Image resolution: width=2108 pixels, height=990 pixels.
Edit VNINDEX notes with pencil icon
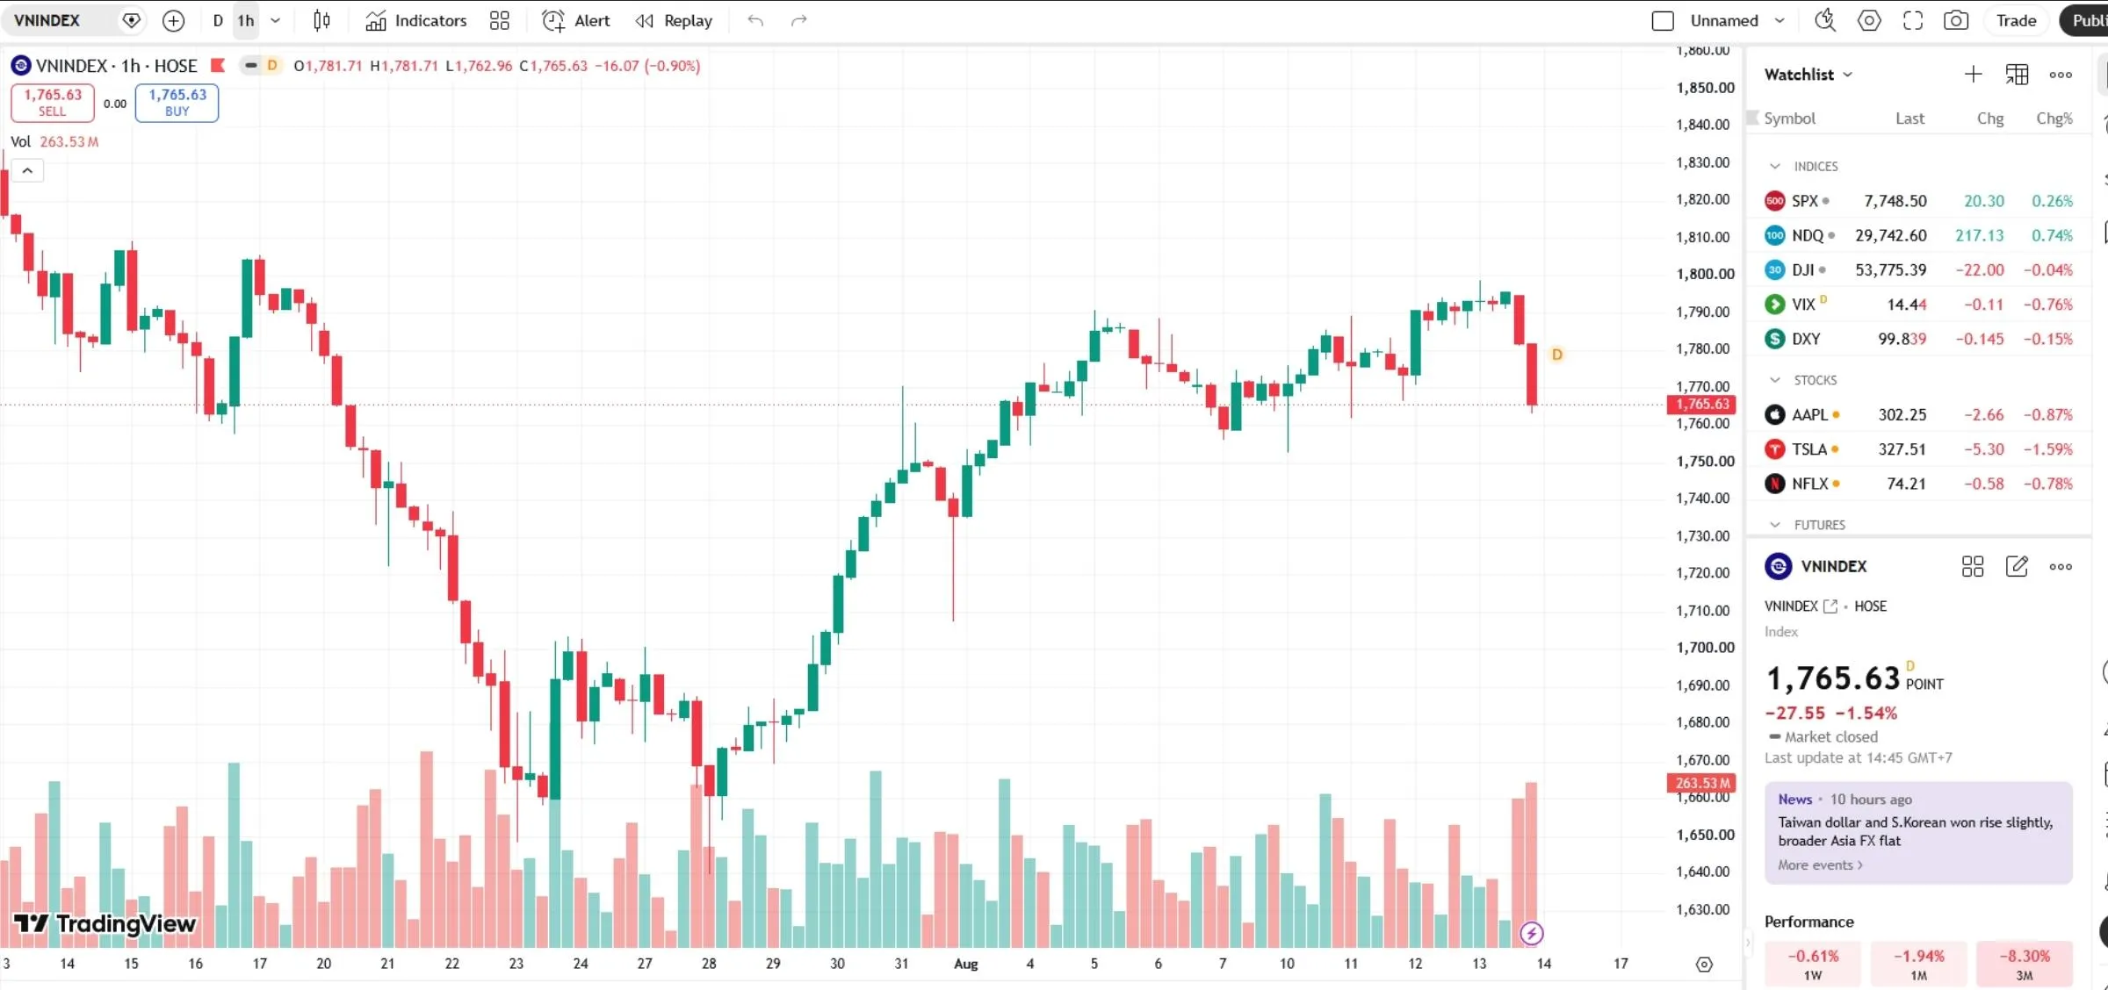2017,566
